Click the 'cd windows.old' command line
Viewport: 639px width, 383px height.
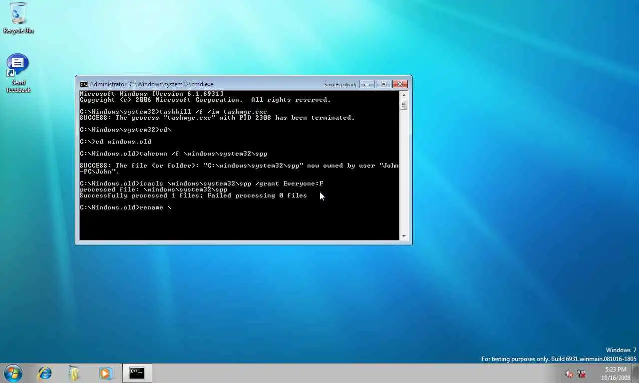[x=115, y=142]
